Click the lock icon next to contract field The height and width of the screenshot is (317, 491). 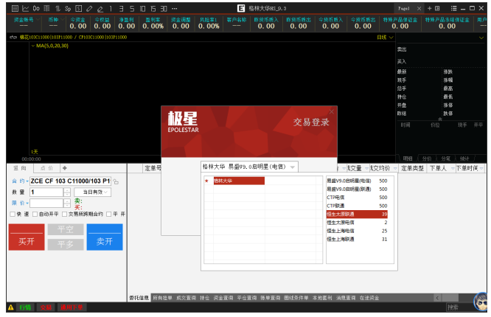(116, 181)
